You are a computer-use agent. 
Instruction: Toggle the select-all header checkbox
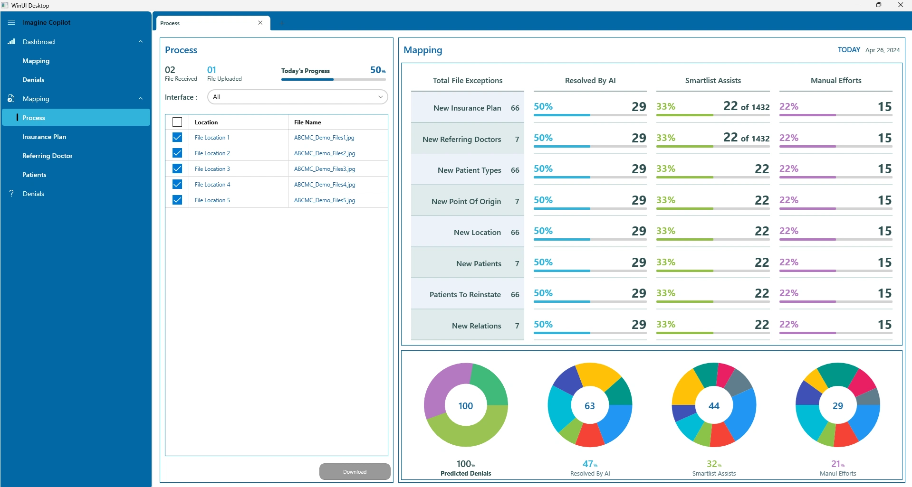pyautogui.click(x=177, y=122)
